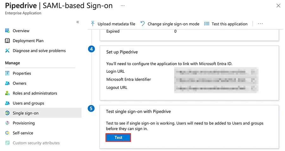Select the Self-service icon
This screenshot has height=151, width=285.
(x=7, y=133)
